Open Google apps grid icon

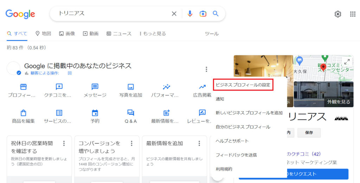click(x=353, y=14)
